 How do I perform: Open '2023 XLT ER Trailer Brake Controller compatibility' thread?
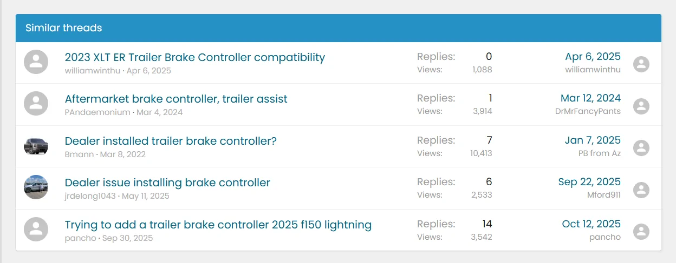tap(194, 57)
